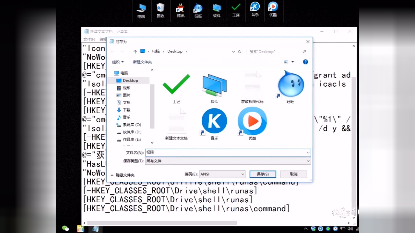Open Notepad icon on taskbar
The width and height of the screenshot is (415, 233).
click(x=95, y=228)
